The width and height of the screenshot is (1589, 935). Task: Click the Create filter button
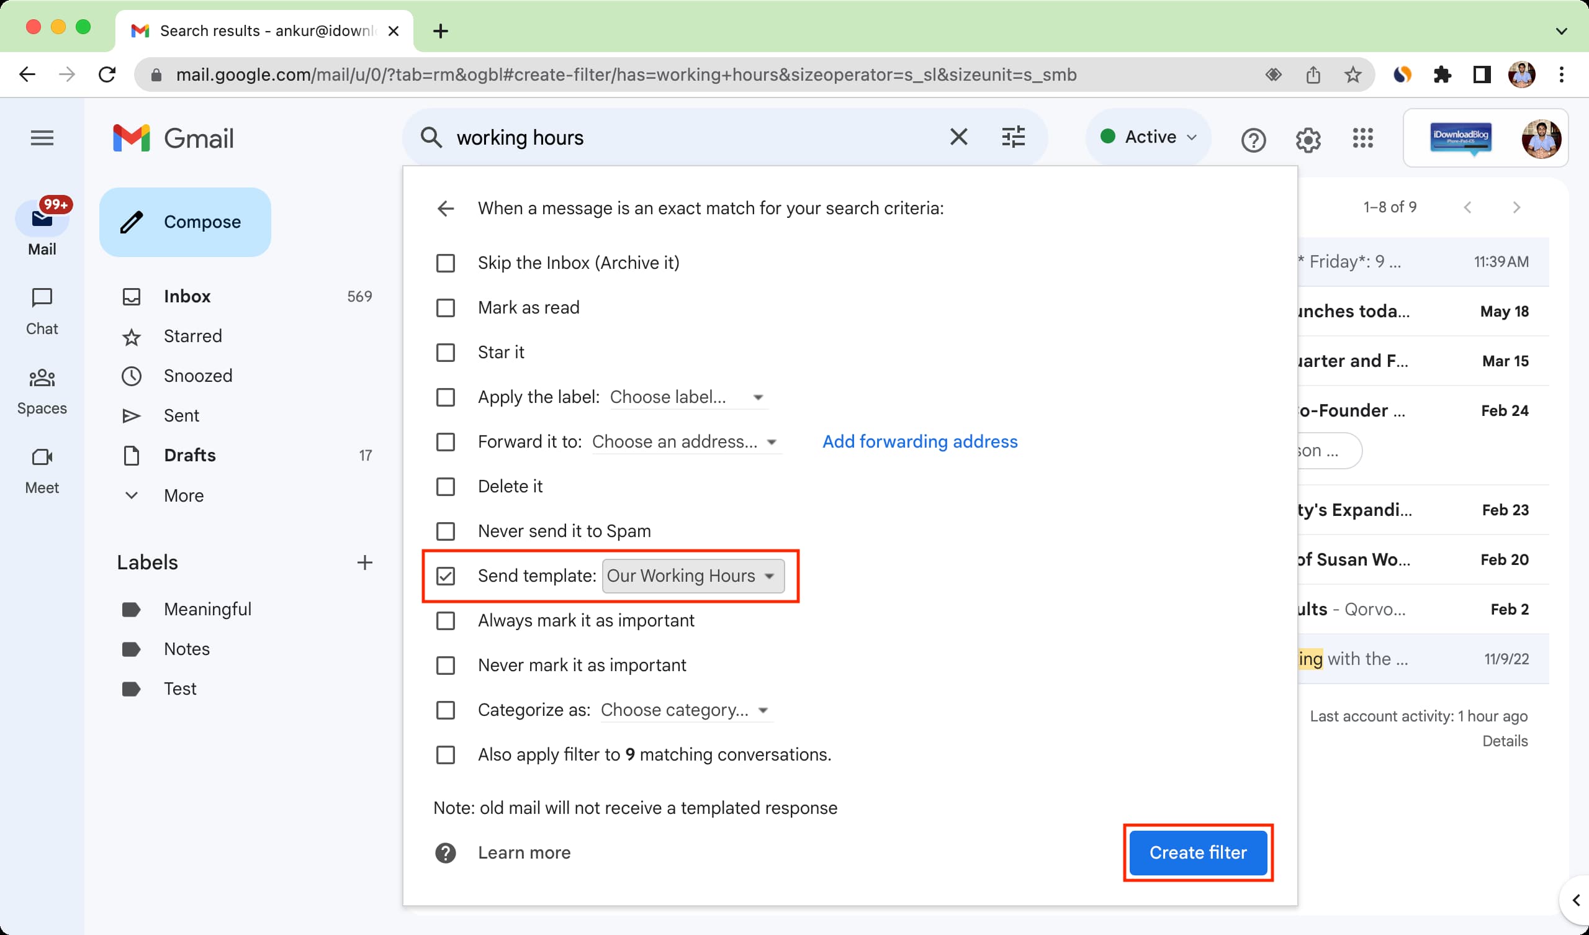pyautogui.click(x=1199, y=852)
